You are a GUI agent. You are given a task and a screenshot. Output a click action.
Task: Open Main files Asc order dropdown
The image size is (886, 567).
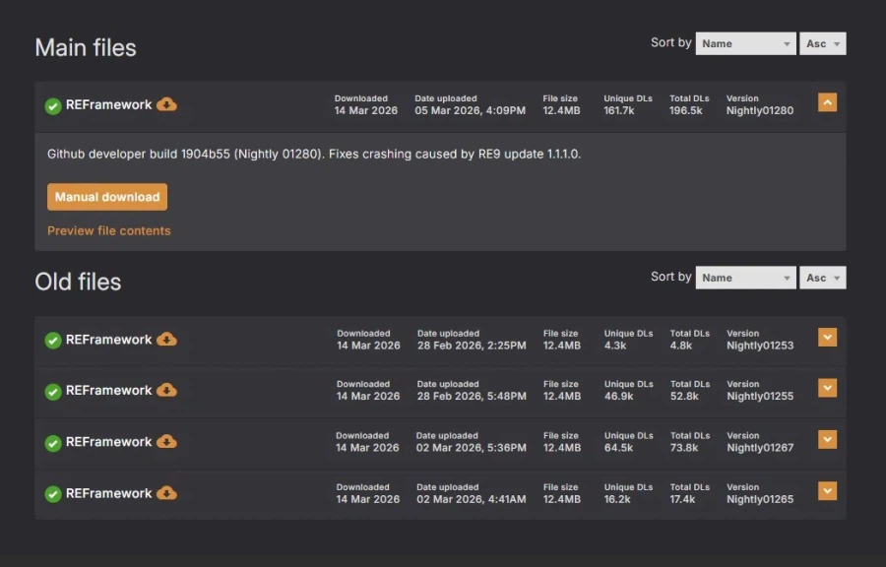pos(822,43)
